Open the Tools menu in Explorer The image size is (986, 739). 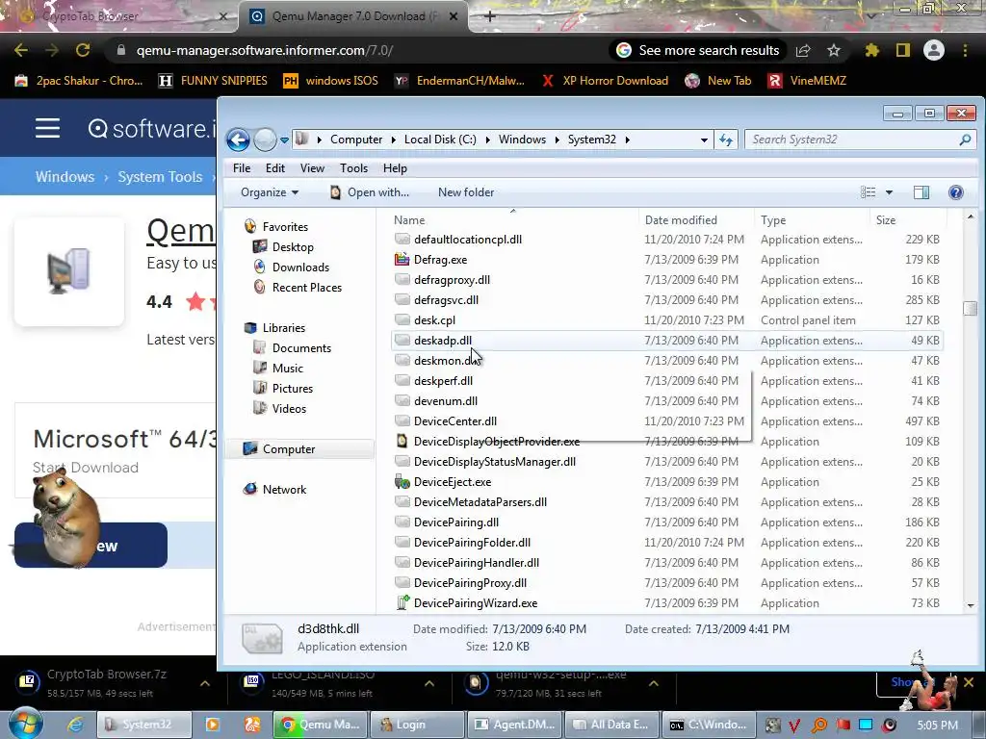coord(353,168)
